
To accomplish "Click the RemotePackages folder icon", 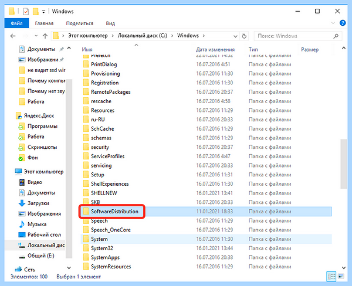I will coord(86,92).
